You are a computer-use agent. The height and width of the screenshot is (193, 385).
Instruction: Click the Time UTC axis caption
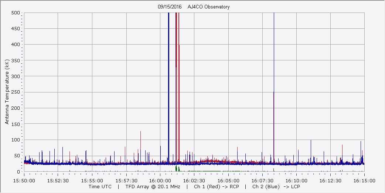100,187
